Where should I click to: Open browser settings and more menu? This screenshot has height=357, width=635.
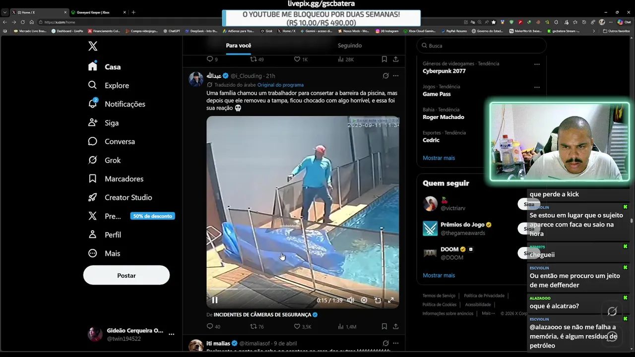pos(610,22)
